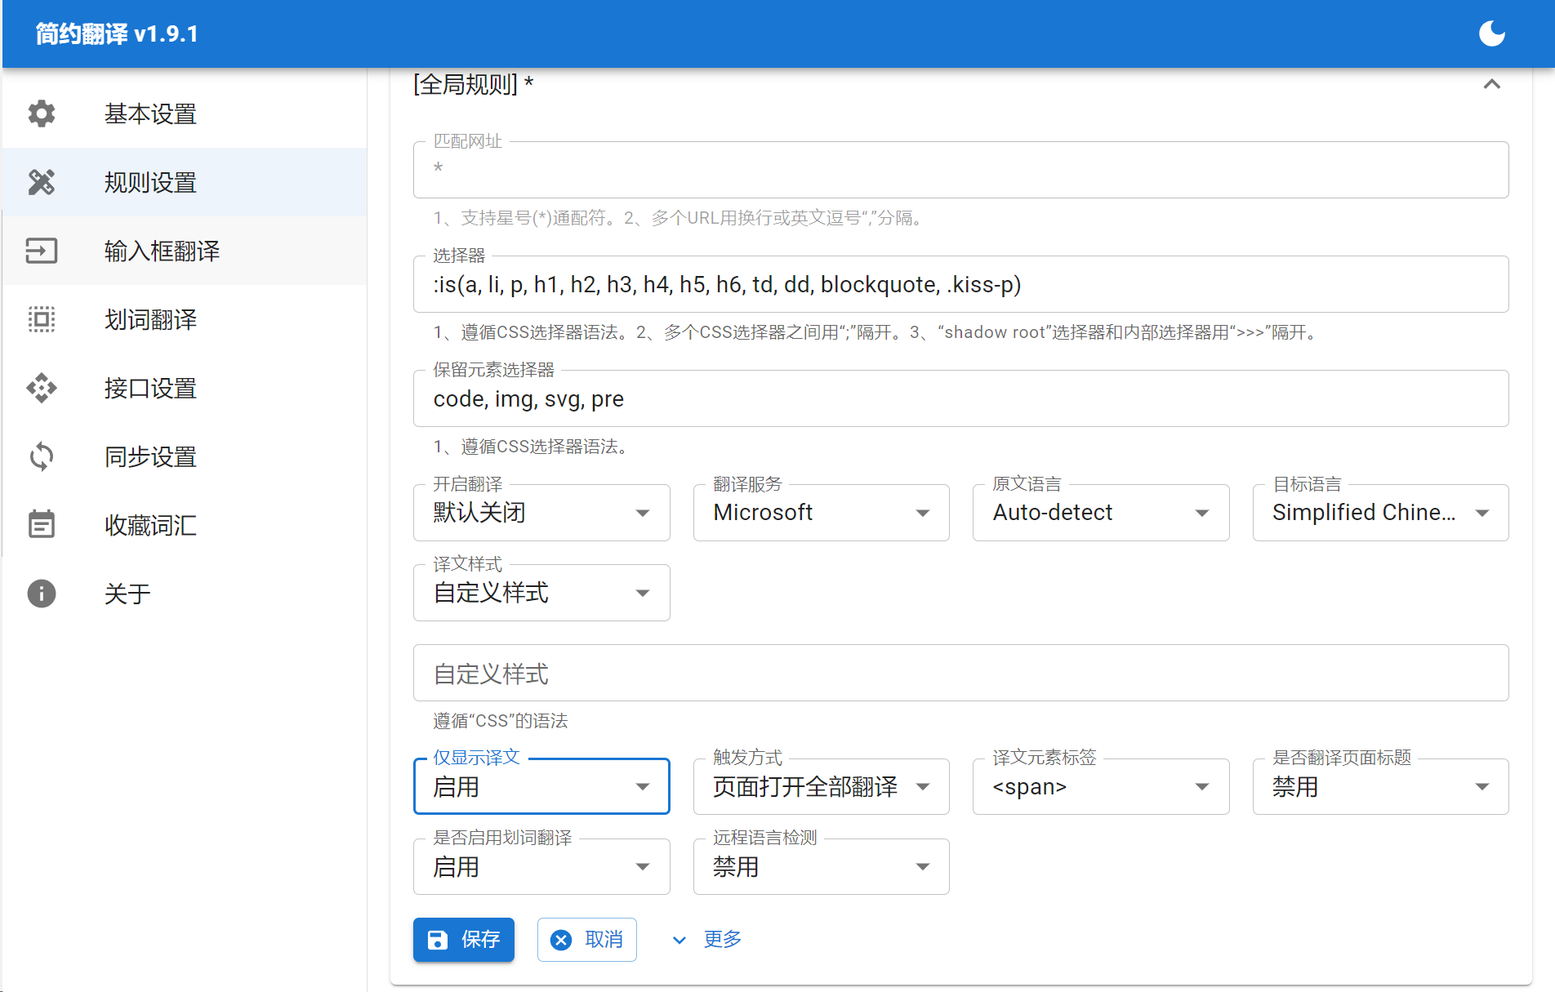The width and height of the screenshot is (1555, 992).
Task: Click the 关于 info circle icon
Action: pyautogui.click(x=42, y=594)
